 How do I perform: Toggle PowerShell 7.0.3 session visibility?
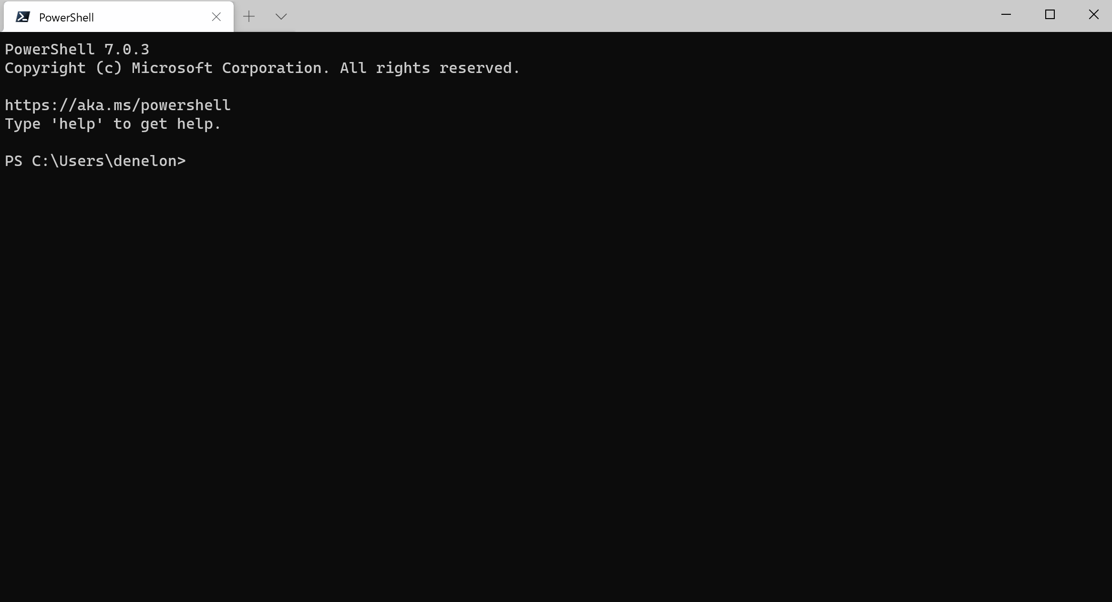[1006, 15]
